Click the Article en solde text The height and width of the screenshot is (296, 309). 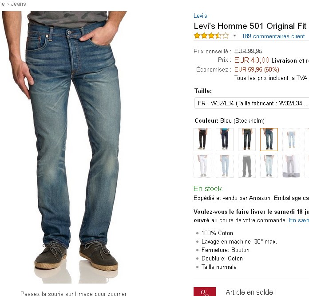251,292
